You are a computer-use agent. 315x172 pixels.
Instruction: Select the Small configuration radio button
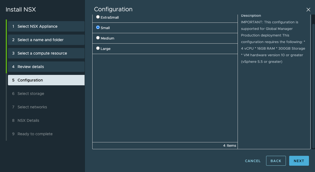click(x=98, y=27)
